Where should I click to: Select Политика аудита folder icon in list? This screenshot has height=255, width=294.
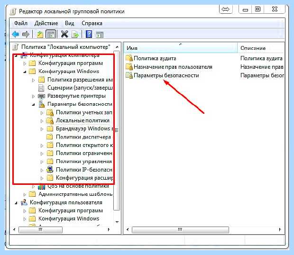tap(129, 58)
